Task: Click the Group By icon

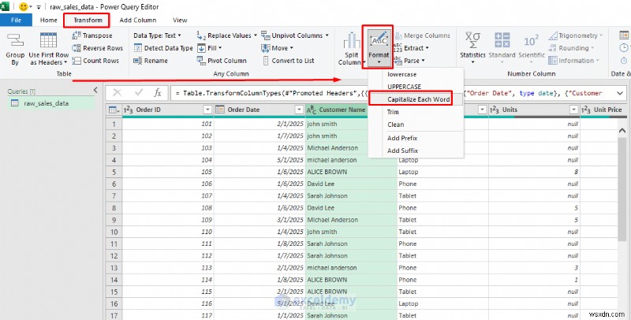Action: (x=15, y=41)
